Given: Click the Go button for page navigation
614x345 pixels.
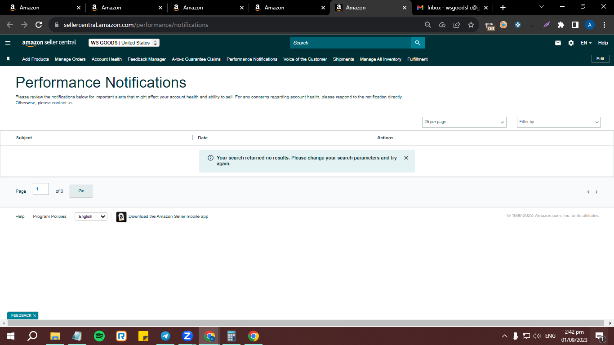Looking at the screenshot, I should [x=81, y=191].
